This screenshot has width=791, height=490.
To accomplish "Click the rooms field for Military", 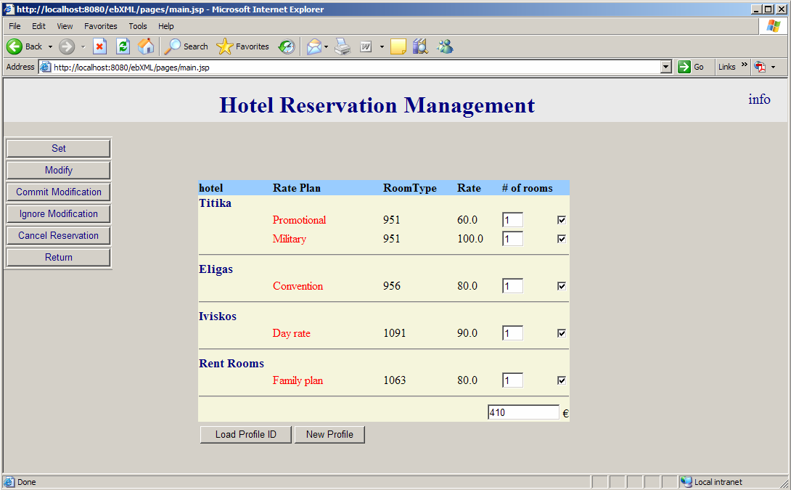I will point(512,239).
